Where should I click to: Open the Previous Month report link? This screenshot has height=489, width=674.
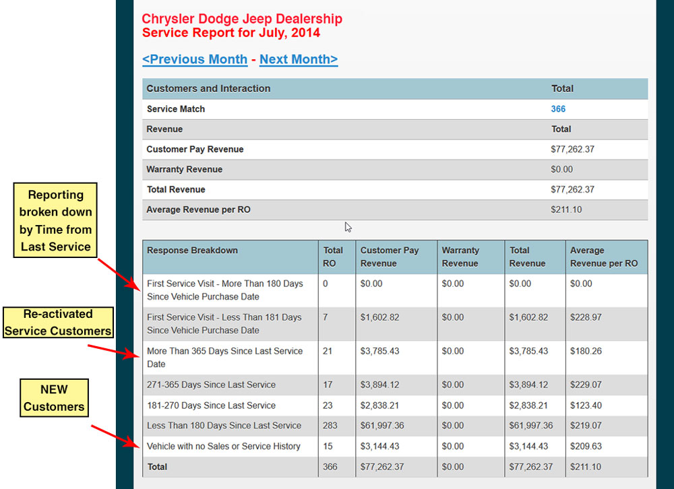coord(195,59)
